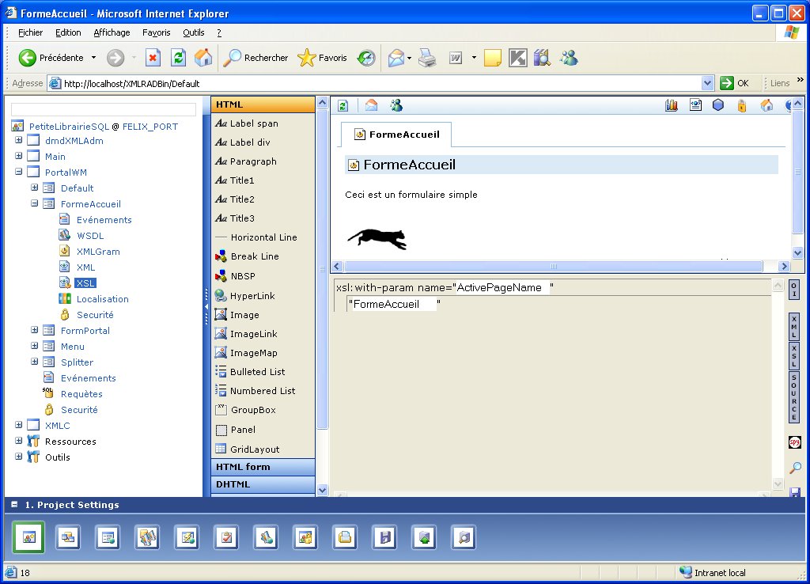Click the padlock icon in preview toolbar

point(742,105)
